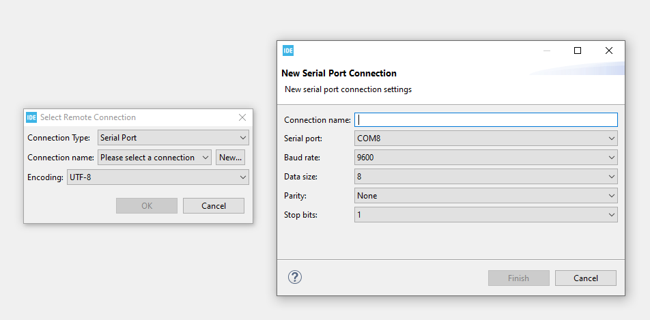The height and width of the screenshot is (320, 650).
Task: Minimize the New Serial Port Connection window
Action: click(x=546, y=50)
